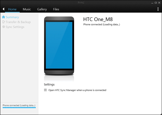Click the Settings heading
This screenshot has height=115, width=162.
pyautogui.click(x=49, y=84)
